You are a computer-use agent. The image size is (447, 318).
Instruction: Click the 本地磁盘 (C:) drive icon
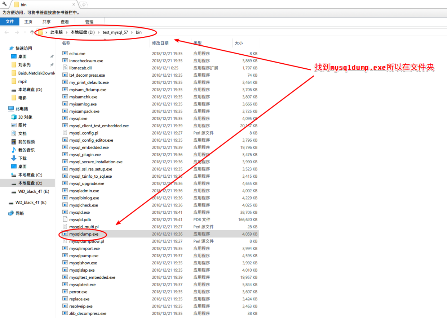(x=14, y=175)
